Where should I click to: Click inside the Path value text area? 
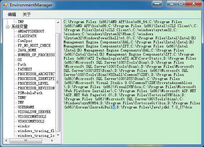point(132,82)
